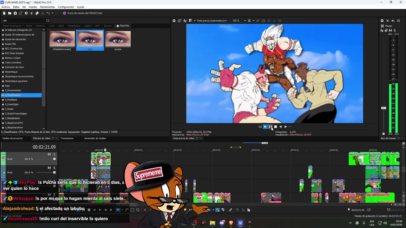Open Master bus fx
406x228 pixels.
(x=382, y=30)
